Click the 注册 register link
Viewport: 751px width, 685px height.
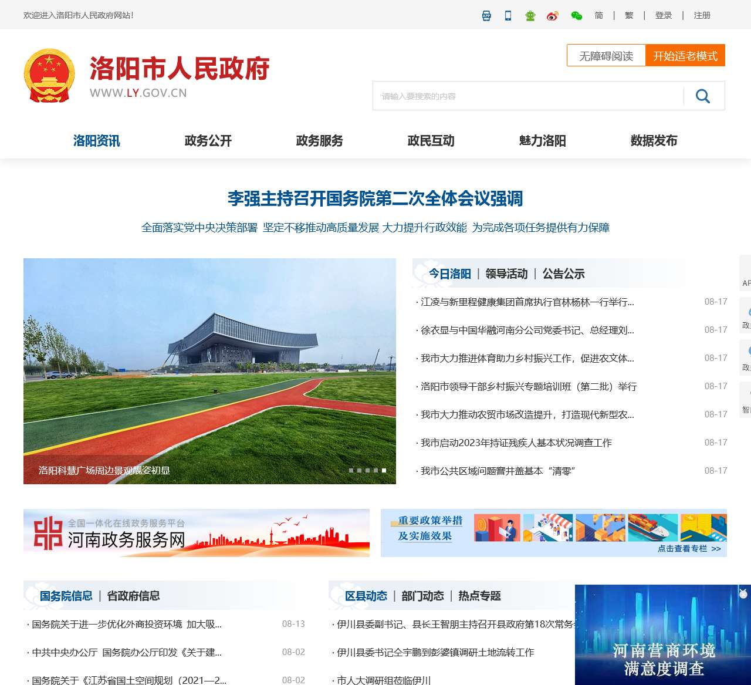click(702, 15)
